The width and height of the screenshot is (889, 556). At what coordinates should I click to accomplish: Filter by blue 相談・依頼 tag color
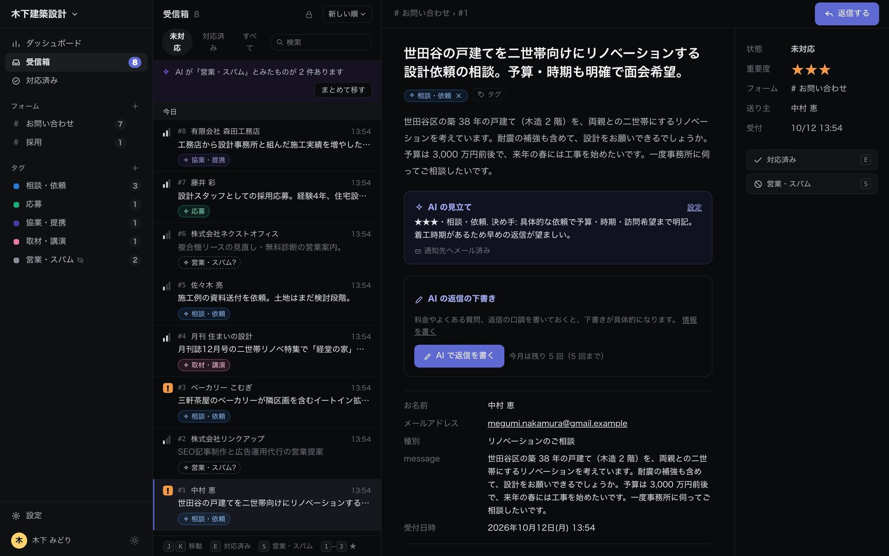click(x=16, y=186)
